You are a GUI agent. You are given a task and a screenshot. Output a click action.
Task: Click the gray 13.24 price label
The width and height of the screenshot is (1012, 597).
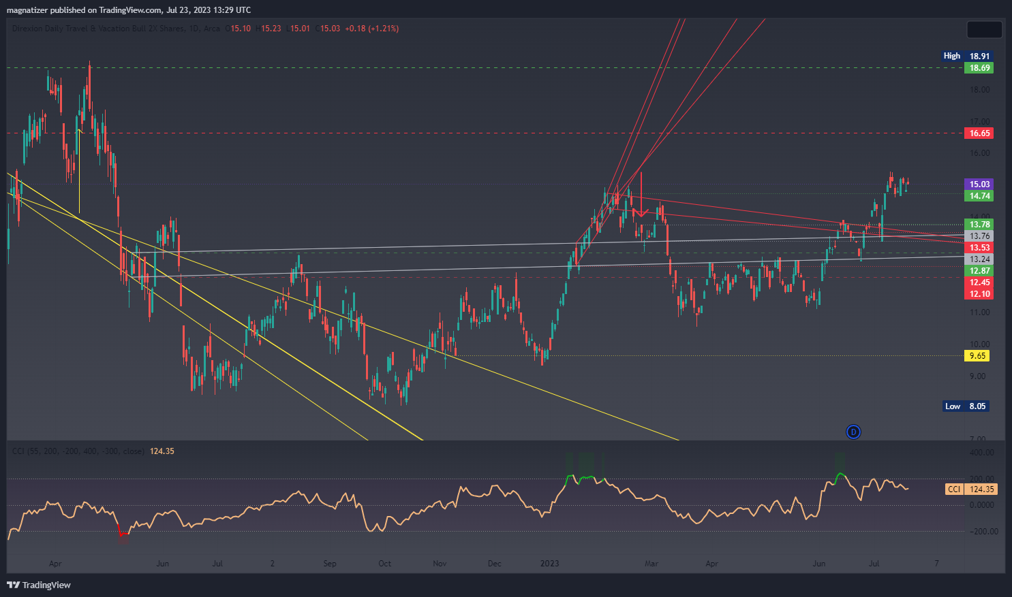[x=979, y=259]
